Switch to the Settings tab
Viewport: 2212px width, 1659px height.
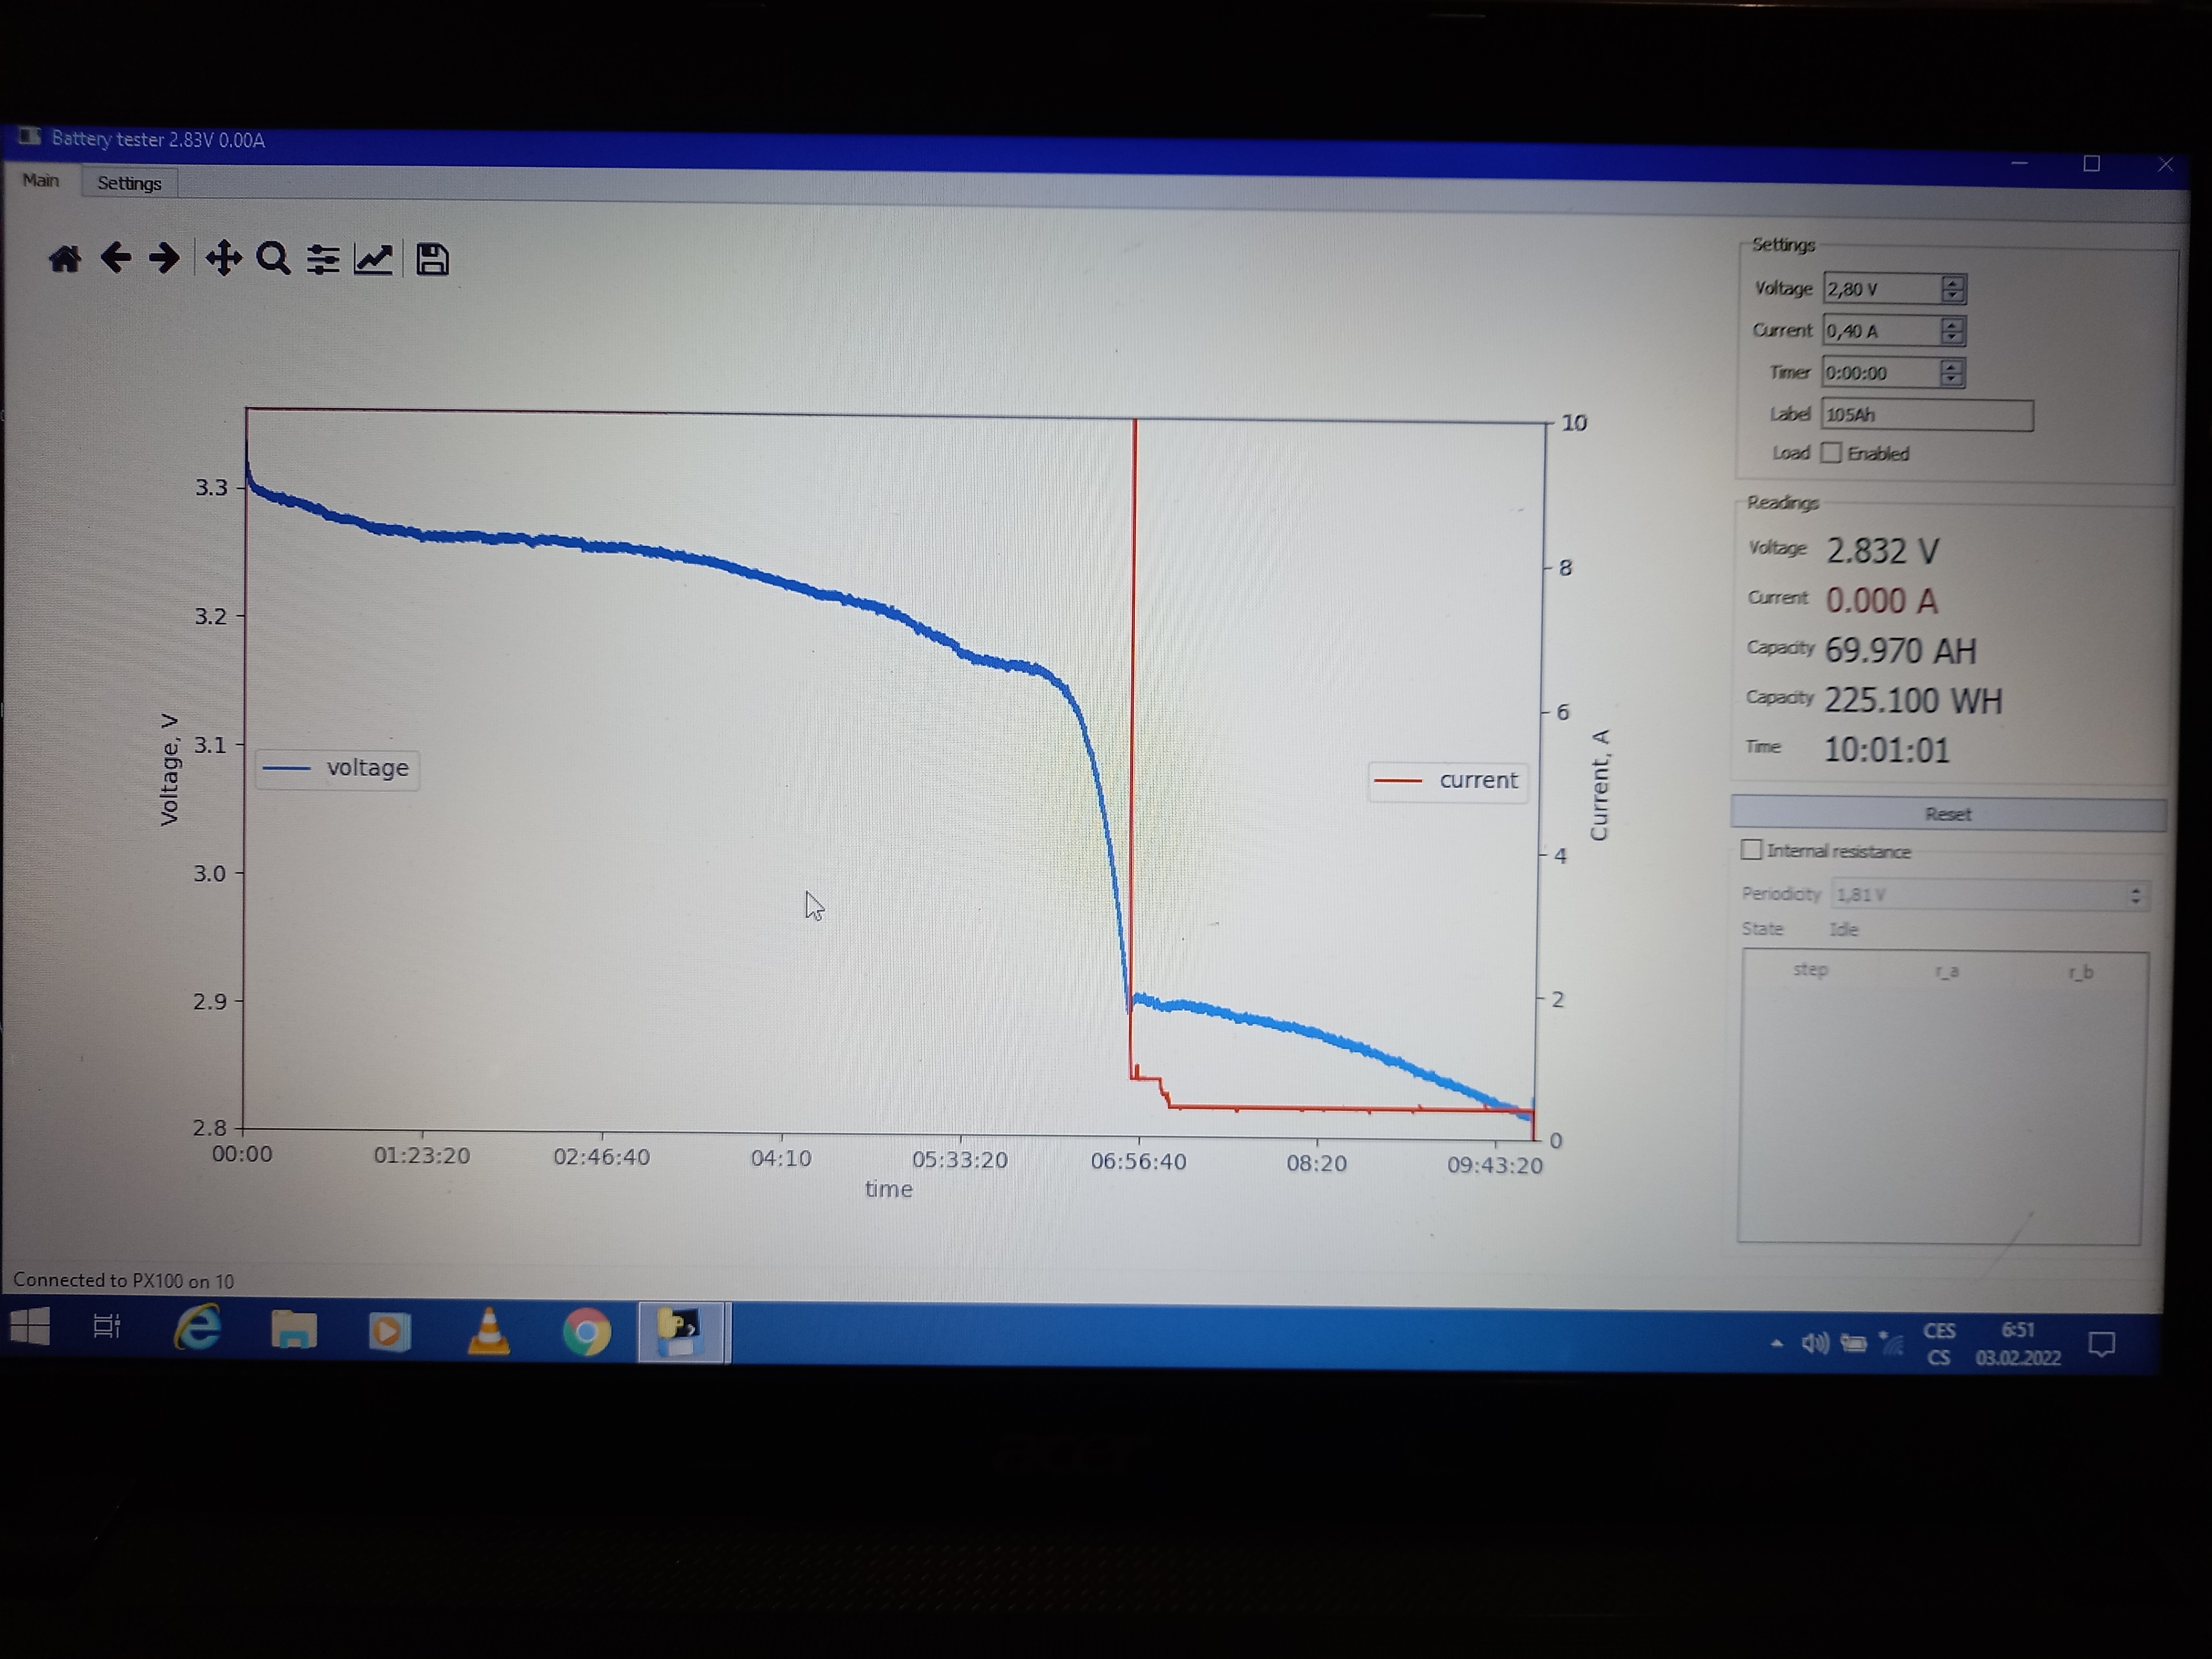[x=129, y=183]
